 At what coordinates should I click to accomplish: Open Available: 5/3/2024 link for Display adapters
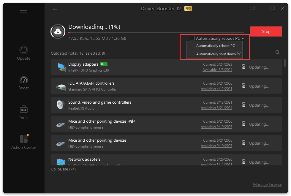[217, 70]
